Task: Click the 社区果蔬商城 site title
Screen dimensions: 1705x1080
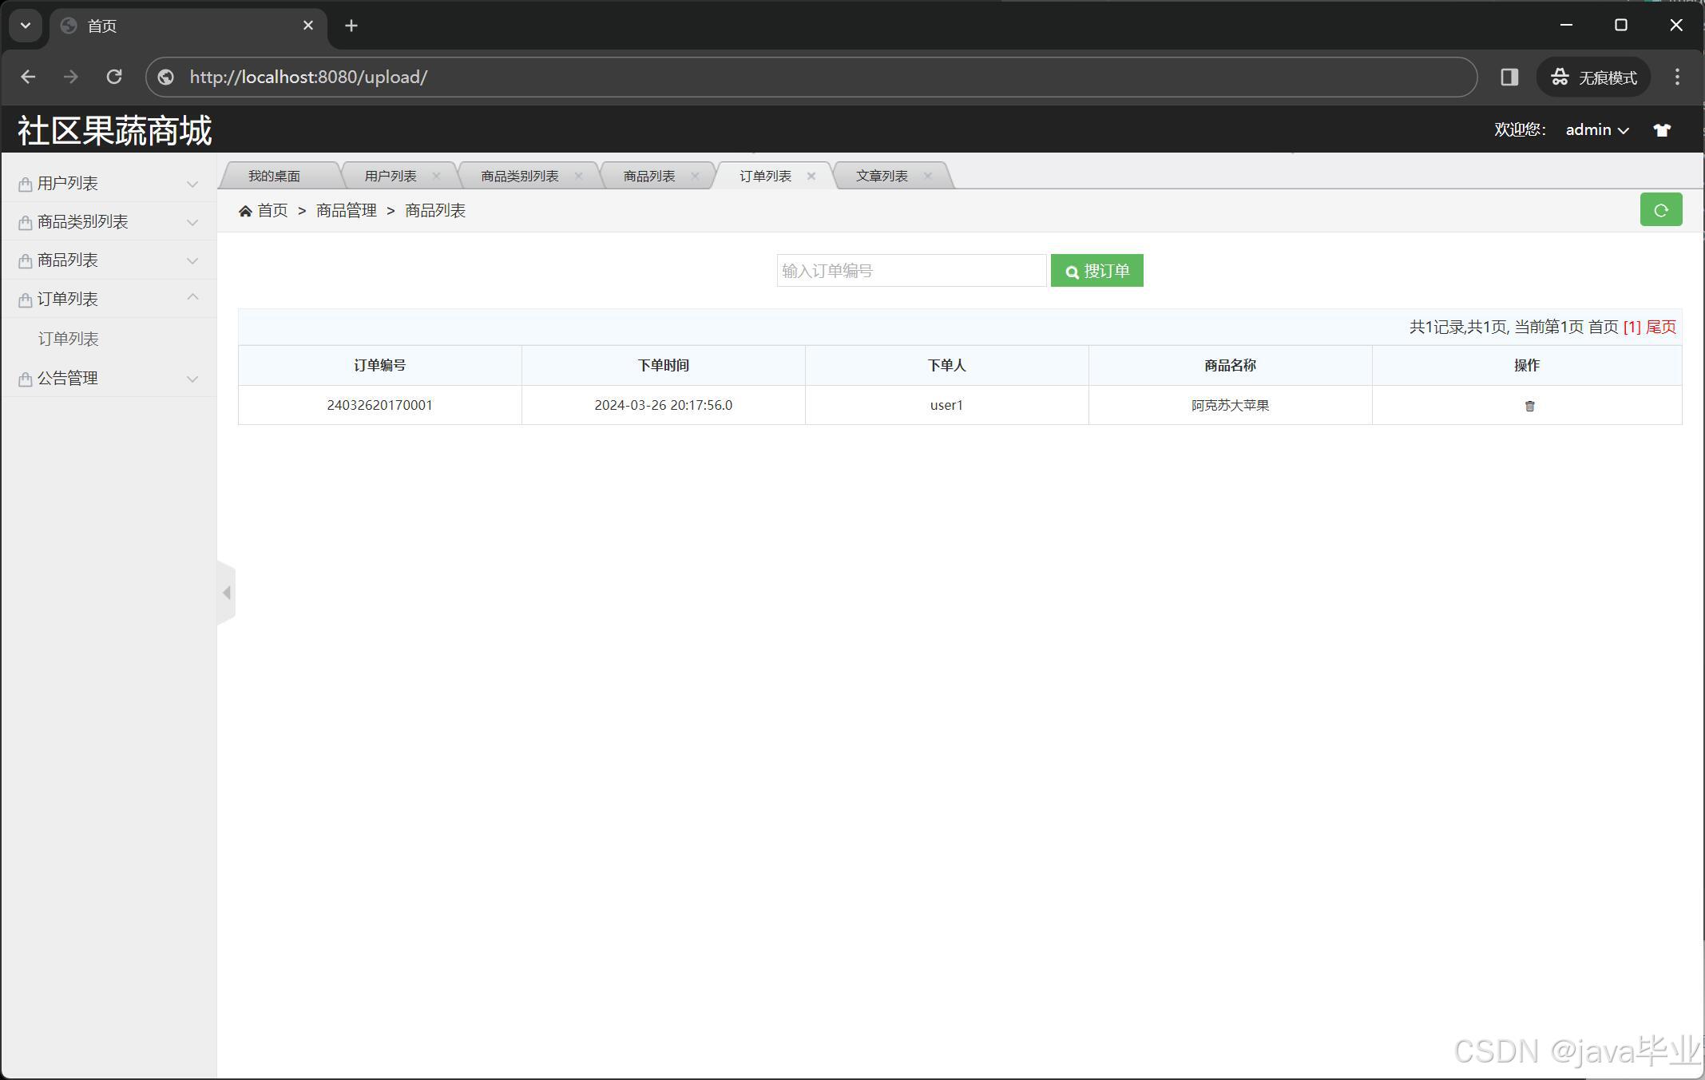Action: (x=115, y=131)
